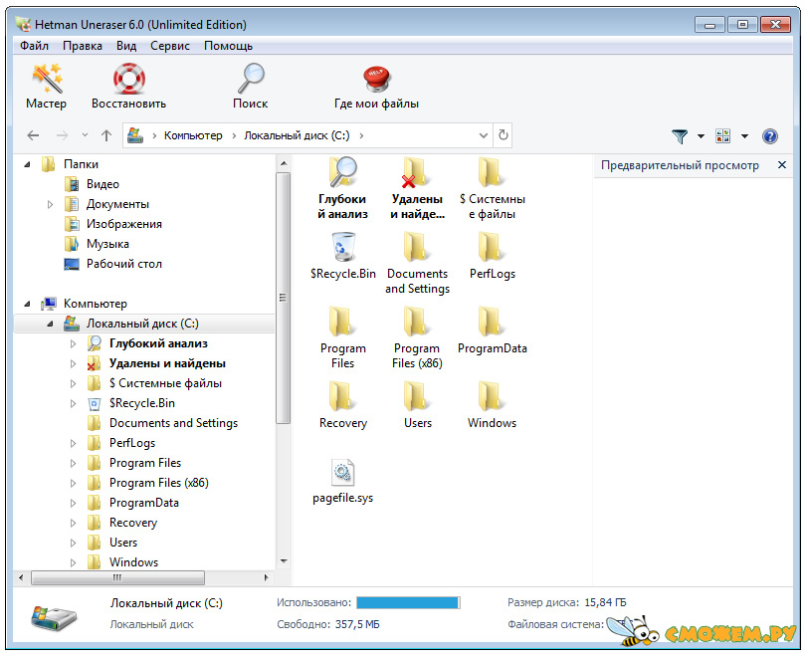Open the view mode dropdown arrow
The height and width of the screenshot is (658, 807).
point(744,136)
